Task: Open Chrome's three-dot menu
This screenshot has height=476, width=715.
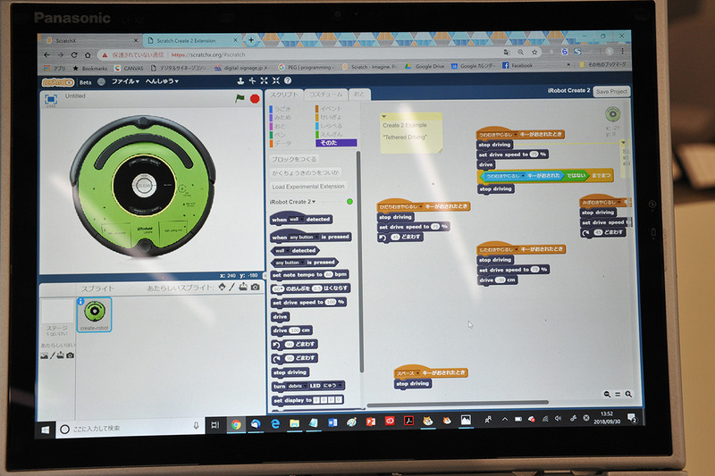Action: [622, 51]
